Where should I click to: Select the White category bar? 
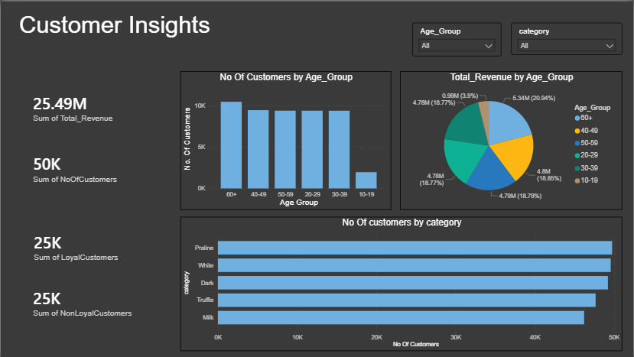click(x=415, y=265)
